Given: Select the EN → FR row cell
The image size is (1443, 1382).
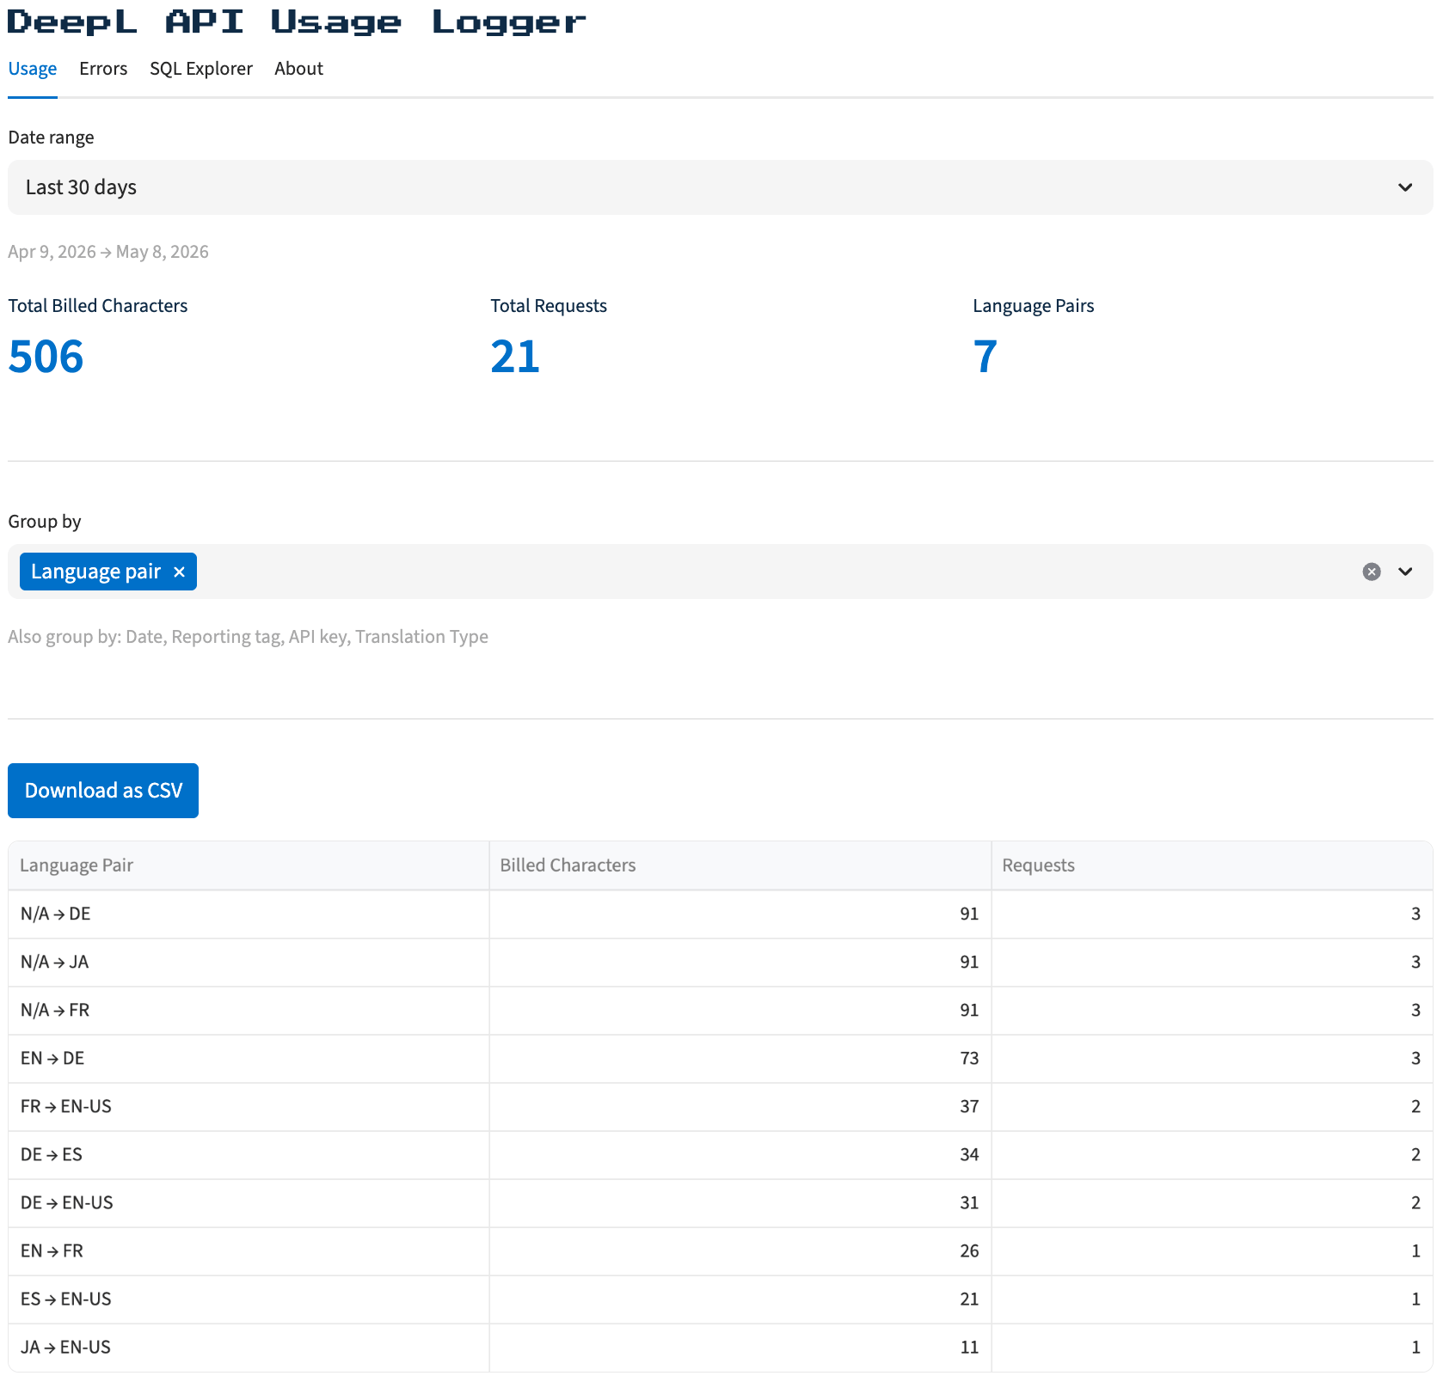Looking at the screenshot, I should 249,1251.
